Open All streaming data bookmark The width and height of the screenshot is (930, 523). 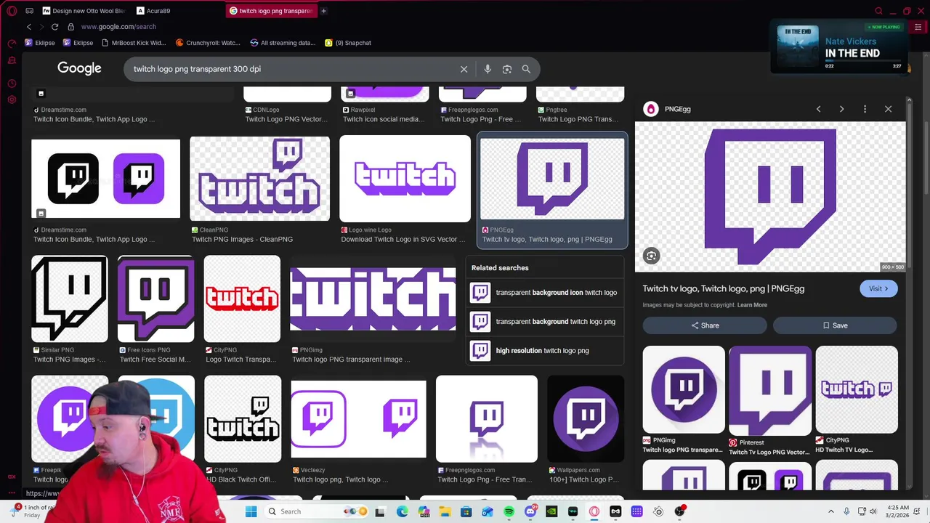[283, 43]
